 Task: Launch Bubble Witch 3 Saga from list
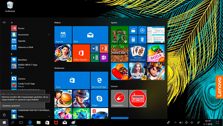31,66
